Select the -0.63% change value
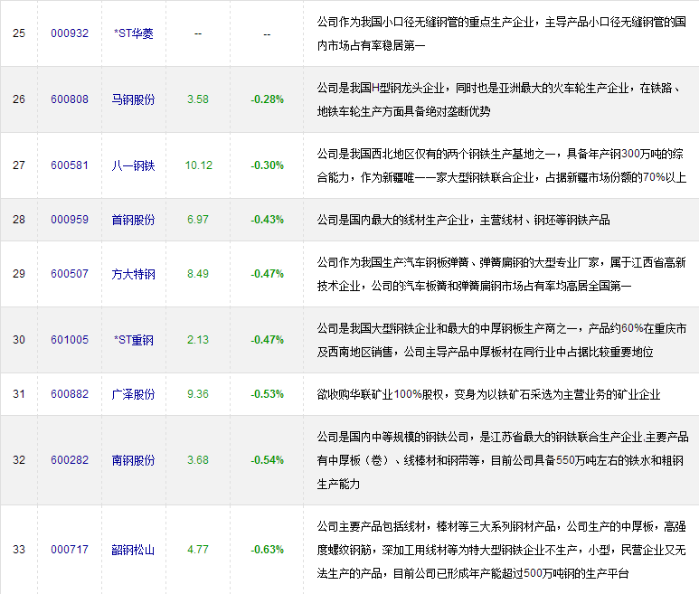 click(267, 550)
